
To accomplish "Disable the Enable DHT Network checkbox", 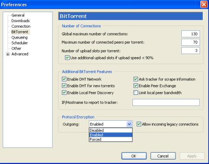I will pyautogui.click(x=64, y=79).
